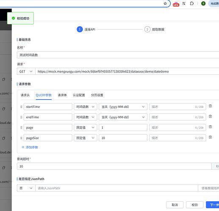Open the JsonPath yes/no selector
This screenshot has height=211, width=219.
26,188
